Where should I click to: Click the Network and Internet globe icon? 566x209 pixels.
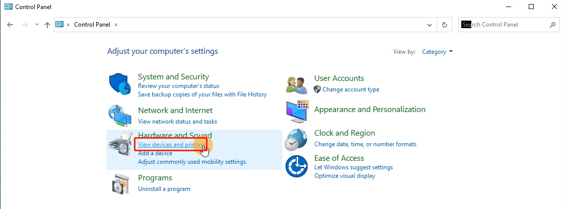click(119, 116)
